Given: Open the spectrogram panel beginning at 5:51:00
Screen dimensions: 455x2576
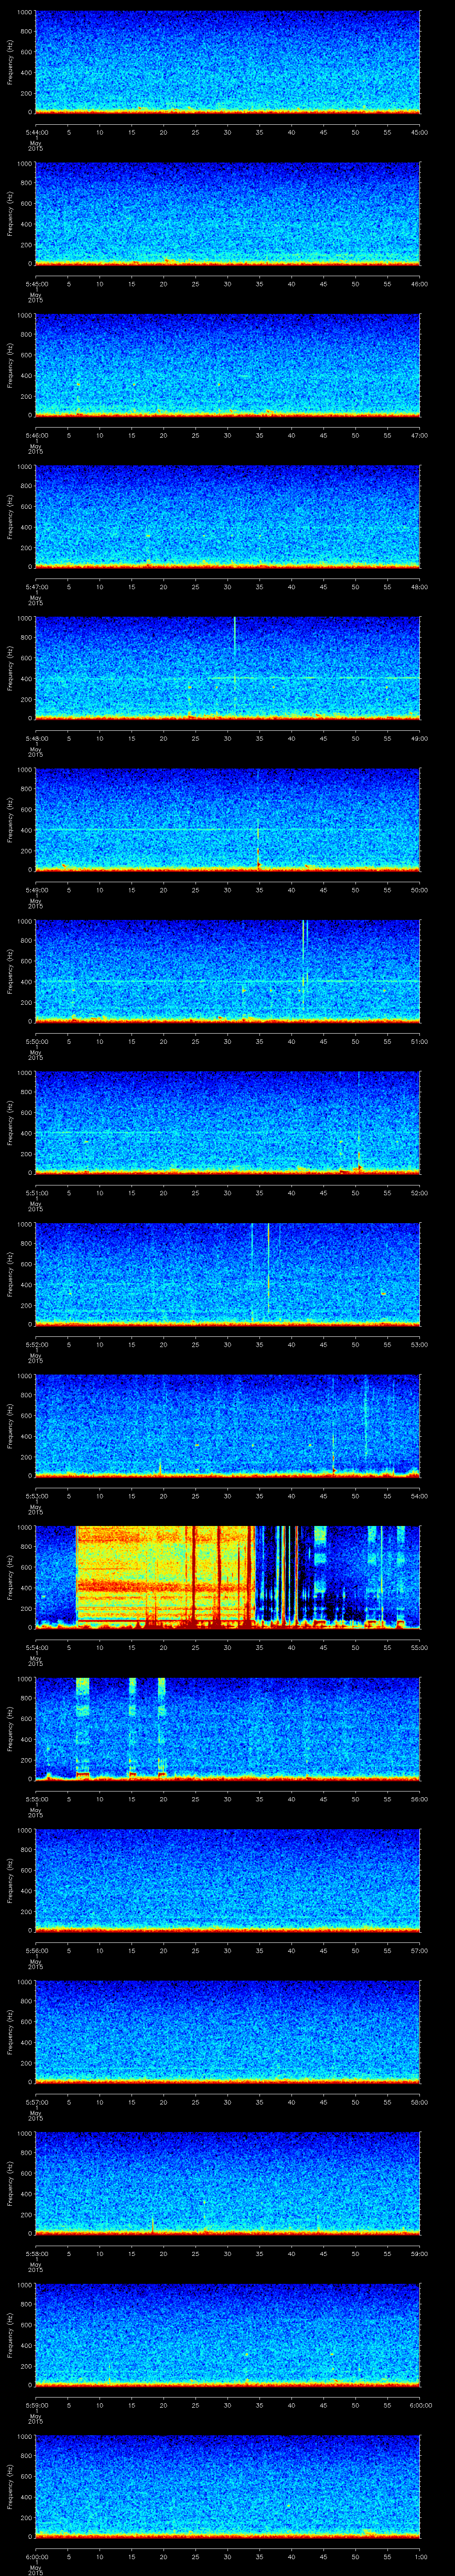Looking at the screenshot, I should click(x=227, y=1122).
